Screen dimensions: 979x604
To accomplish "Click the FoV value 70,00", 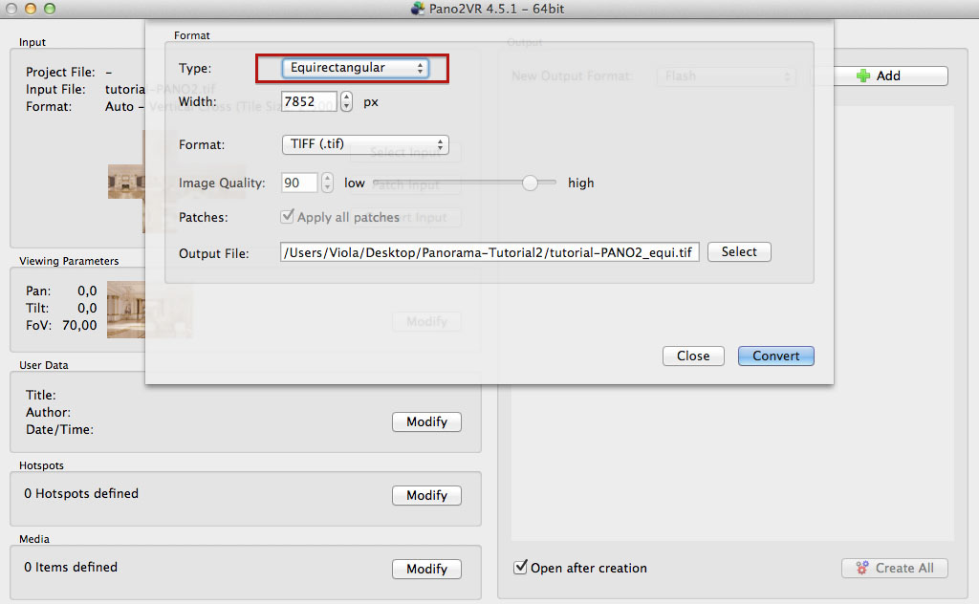I will (x=79, y=325).
